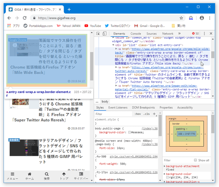Click the rgb(234, 234, 234) swatch

(167, 177)
